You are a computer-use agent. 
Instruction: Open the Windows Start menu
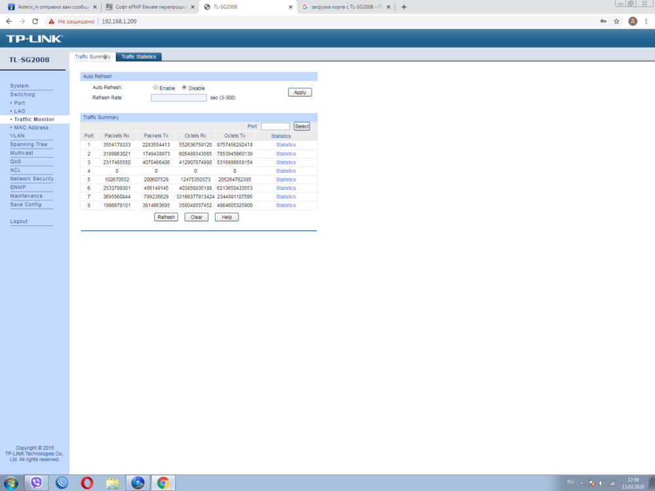click(11, 482)
